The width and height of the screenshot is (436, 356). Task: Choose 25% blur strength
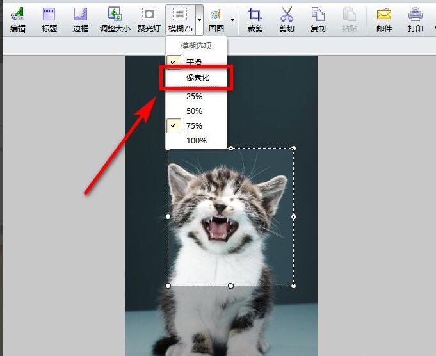(x=194, y=96)
